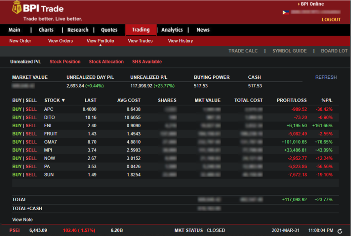Click the PROFIT/LOSS column header
The height and width of the screenshot is (236, 351).
tap(292, 101)
